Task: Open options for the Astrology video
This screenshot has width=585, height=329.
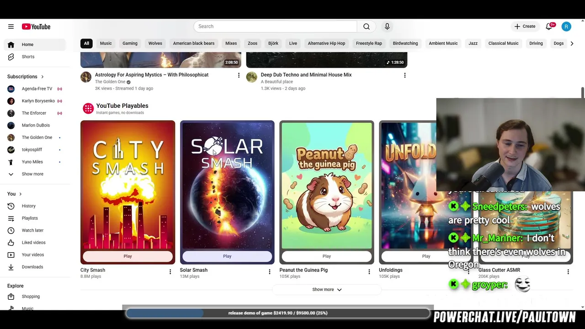Action: click(239, 75)
